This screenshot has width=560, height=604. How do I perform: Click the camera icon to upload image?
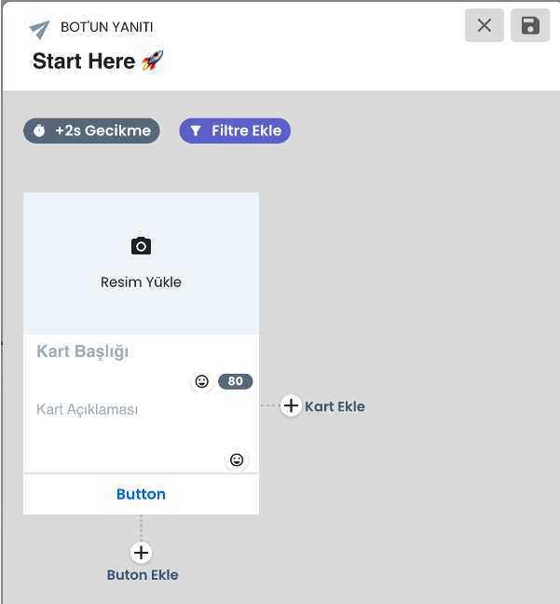[141, 246]
